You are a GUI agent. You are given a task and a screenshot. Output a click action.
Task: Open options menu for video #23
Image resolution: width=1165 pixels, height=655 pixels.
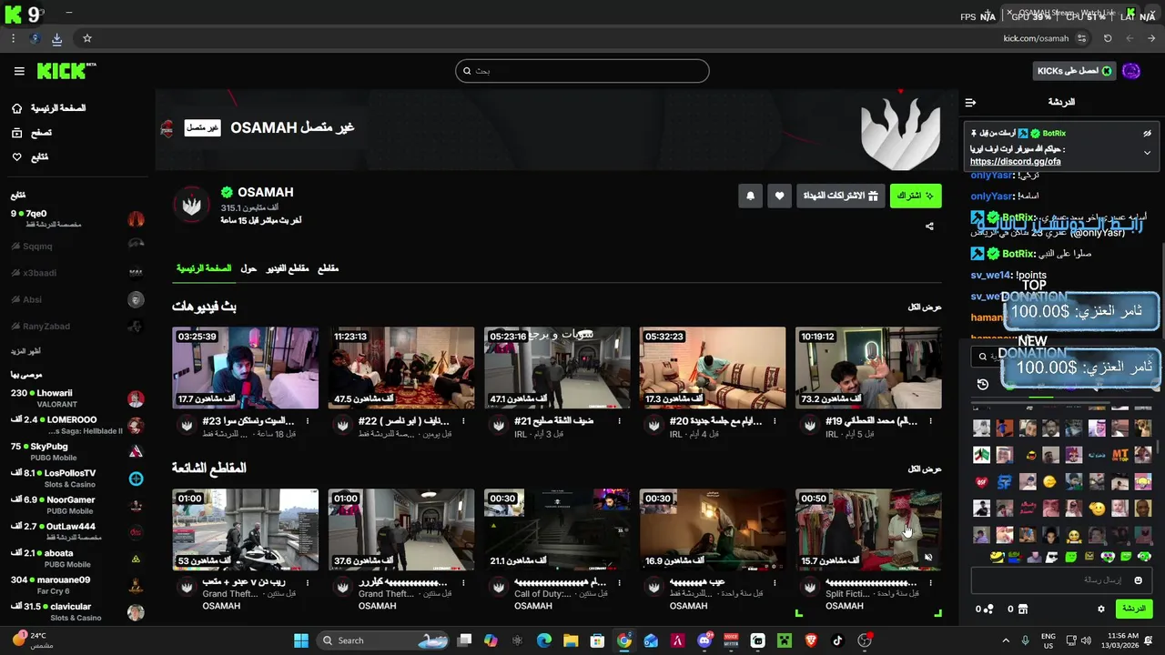[308, 421]
